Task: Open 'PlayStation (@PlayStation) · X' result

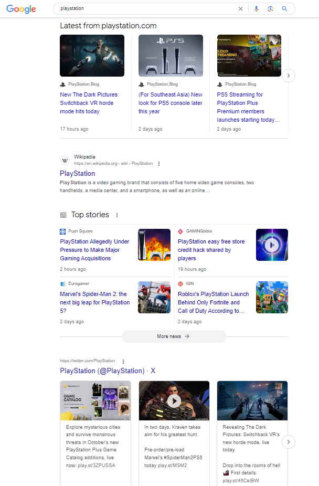Action: point(108,371)
